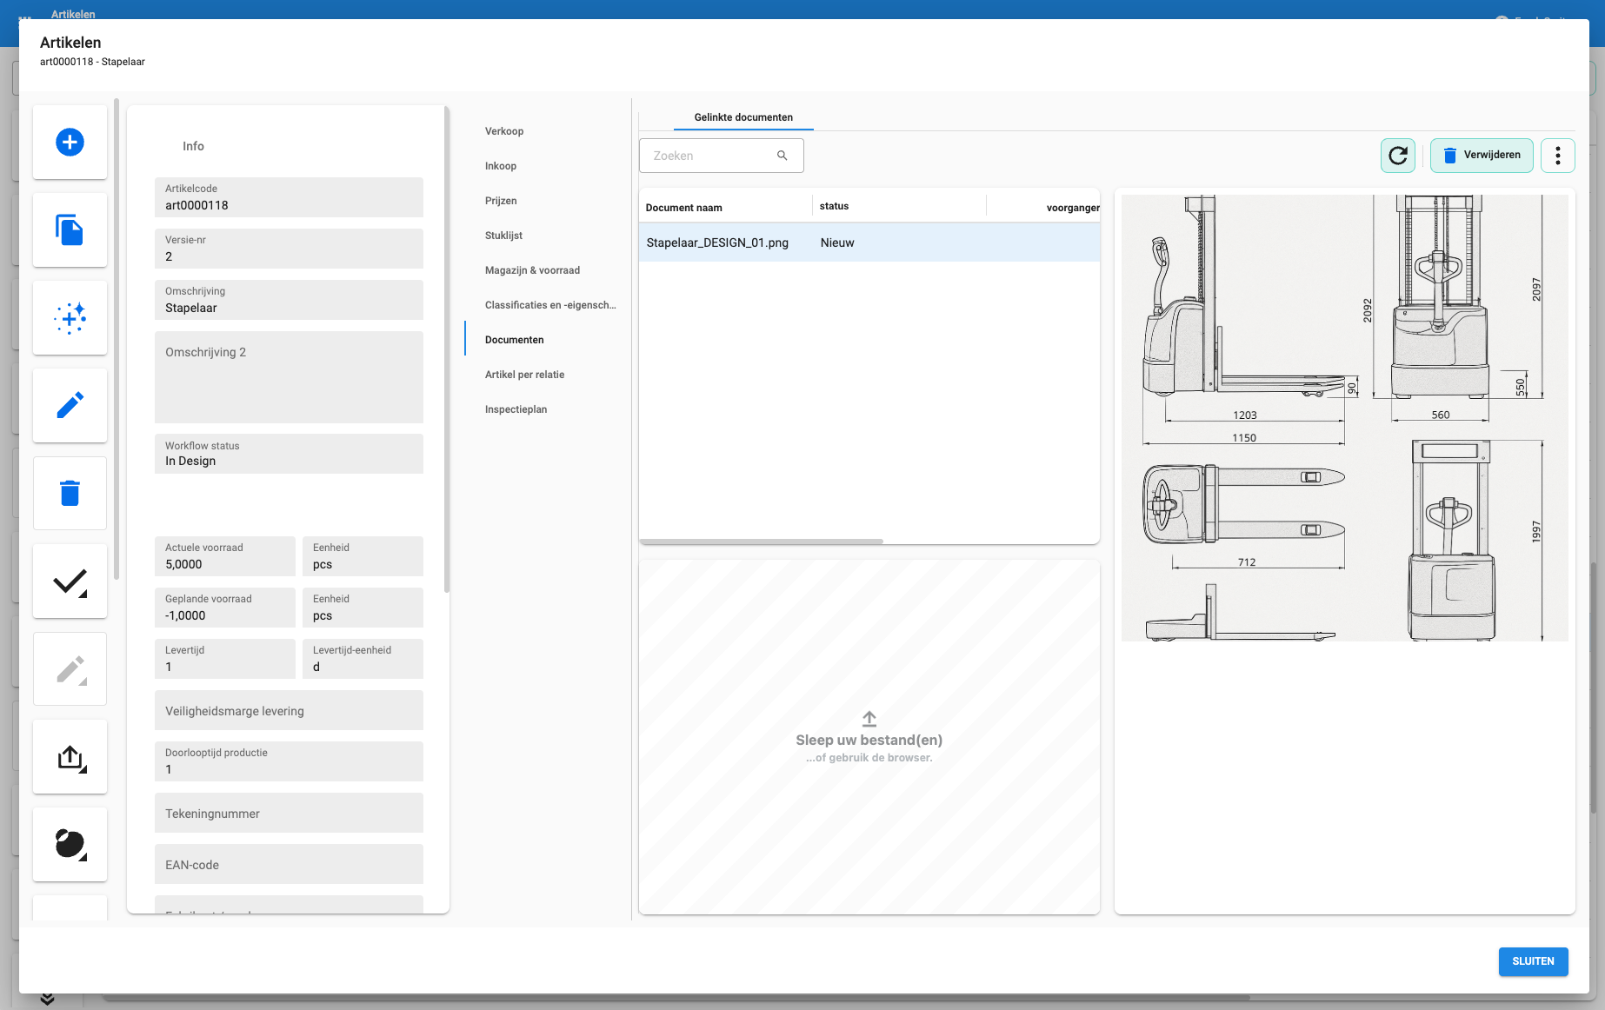The height and width of the screenshot is (1010, 1605).
Task: Sort by Document naam column header
Action: click(x=683, y=208)
